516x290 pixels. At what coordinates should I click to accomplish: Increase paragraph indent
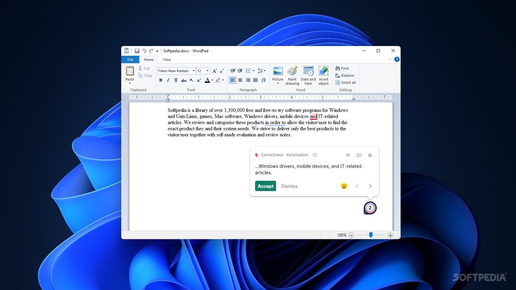[240, 71]
